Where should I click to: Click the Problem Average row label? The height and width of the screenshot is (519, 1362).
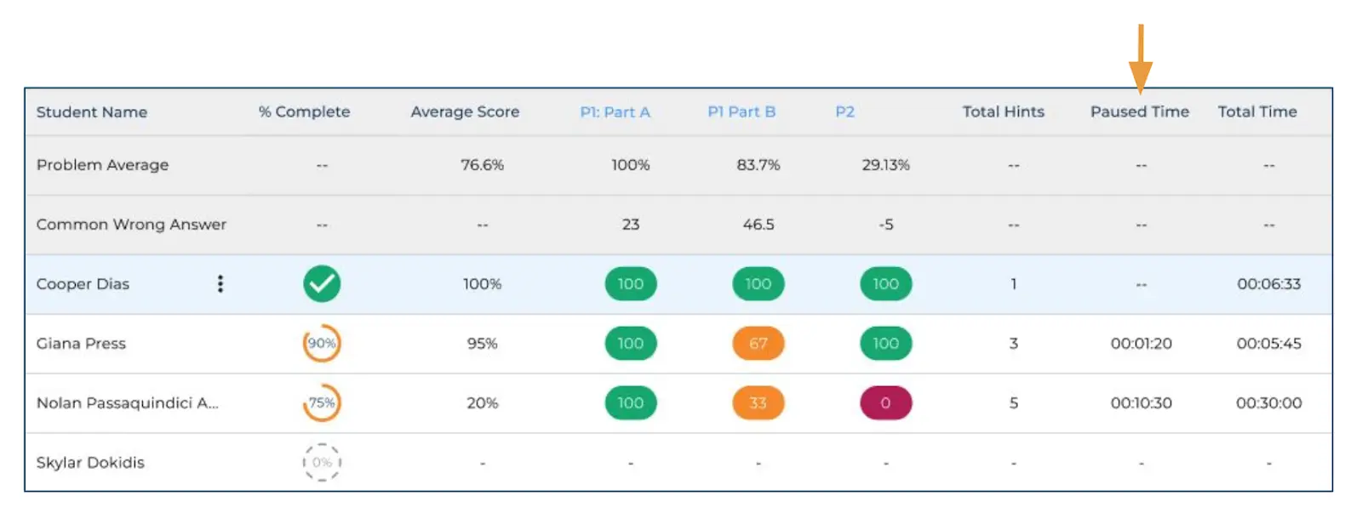[102, 164]
